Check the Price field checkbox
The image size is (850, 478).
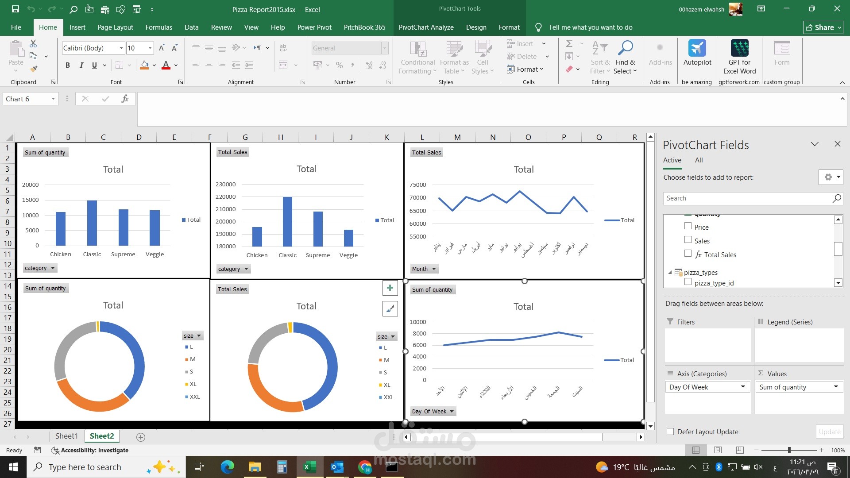688,226
